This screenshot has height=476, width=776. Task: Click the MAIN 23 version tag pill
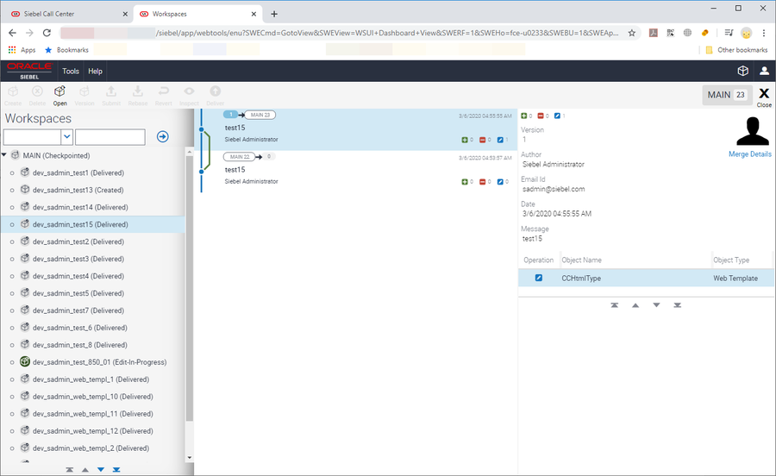(260, 115)
